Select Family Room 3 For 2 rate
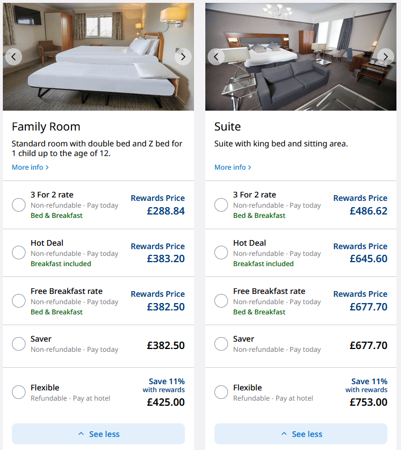The height and width of the screenshot is (450, 401). click(x=19, y=205)
